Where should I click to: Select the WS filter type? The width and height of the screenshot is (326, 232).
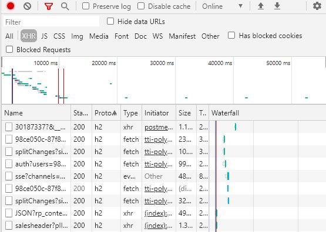pyautogui.click(x=157, y=36)
